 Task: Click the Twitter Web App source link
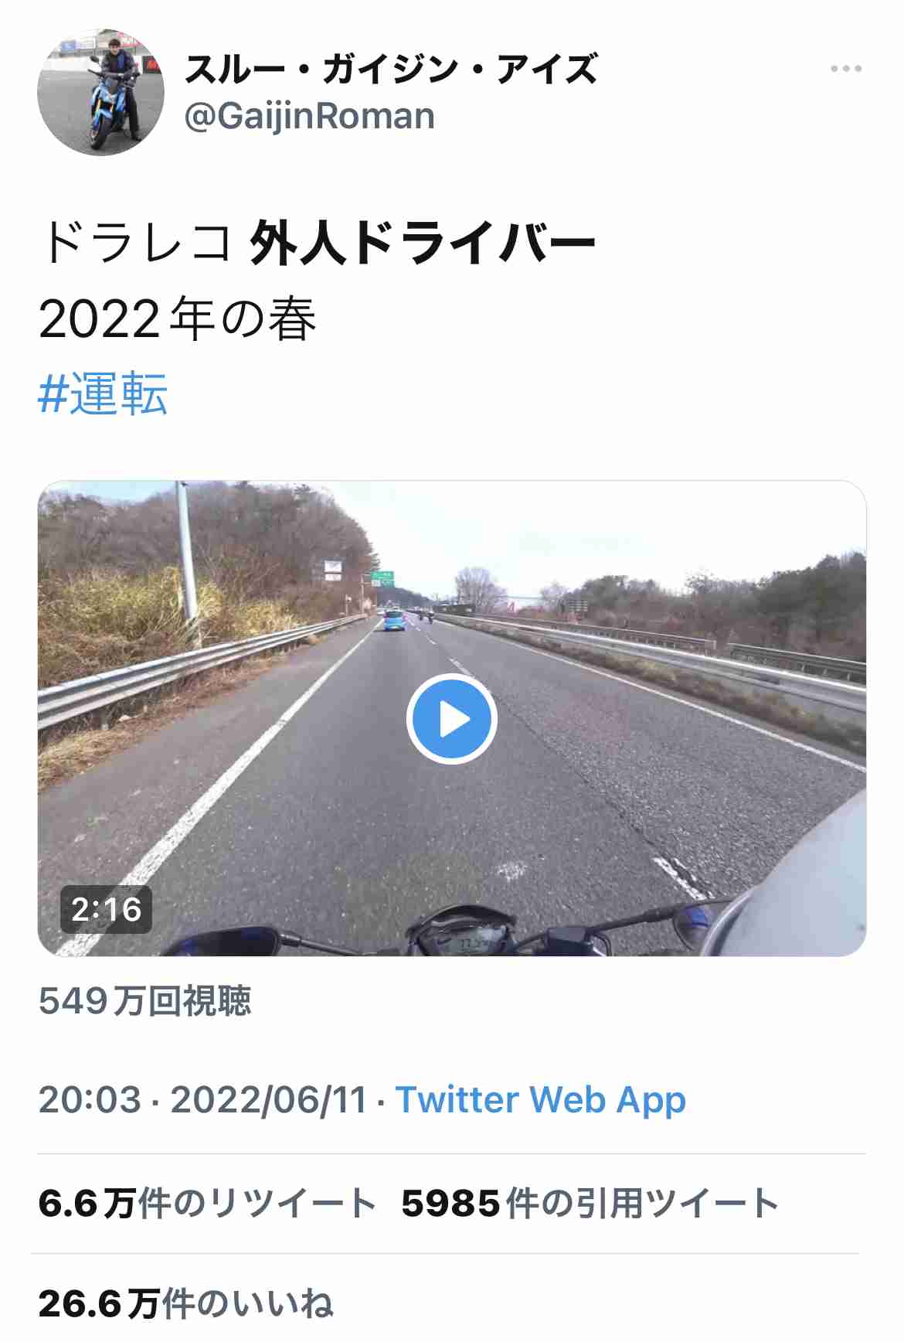point(541,1099)
